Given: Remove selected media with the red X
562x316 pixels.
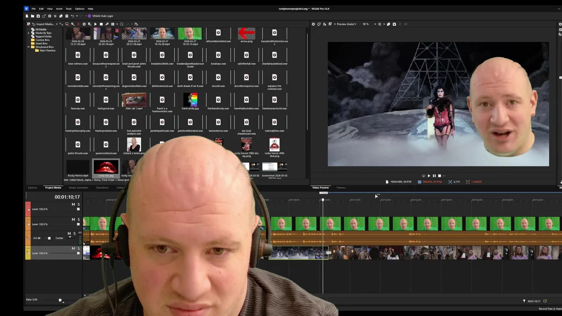Looking at the screenshot, I should click(79, 24).
